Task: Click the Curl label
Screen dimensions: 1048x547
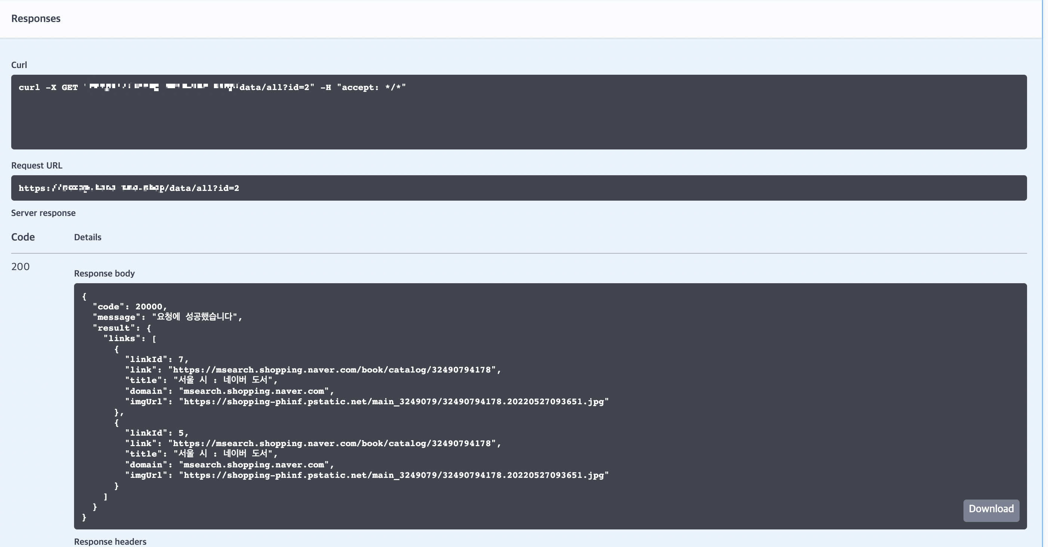Action: pyautogui.click(x=19, y=65)
